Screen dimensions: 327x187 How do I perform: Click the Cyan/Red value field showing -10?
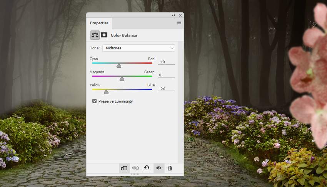[167, 62]
